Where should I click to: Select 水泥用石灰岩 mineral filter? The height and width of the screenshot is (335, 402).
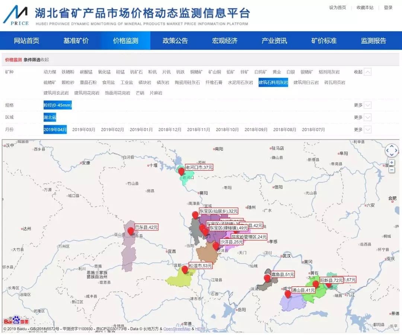coord(240,82)
